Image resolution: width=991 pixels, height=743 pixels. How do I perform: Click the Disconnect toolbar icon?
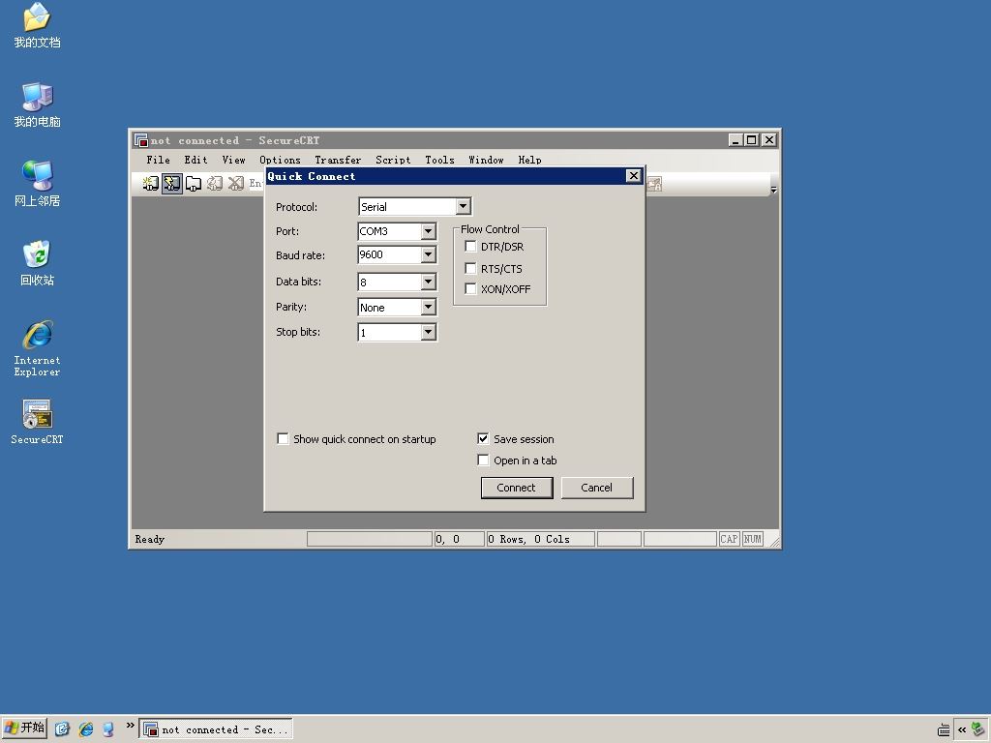(x=236, y=184)
